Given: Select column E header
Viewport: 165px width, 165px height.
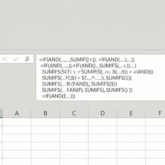Looking at the screenshot, I should pos(131,113).
